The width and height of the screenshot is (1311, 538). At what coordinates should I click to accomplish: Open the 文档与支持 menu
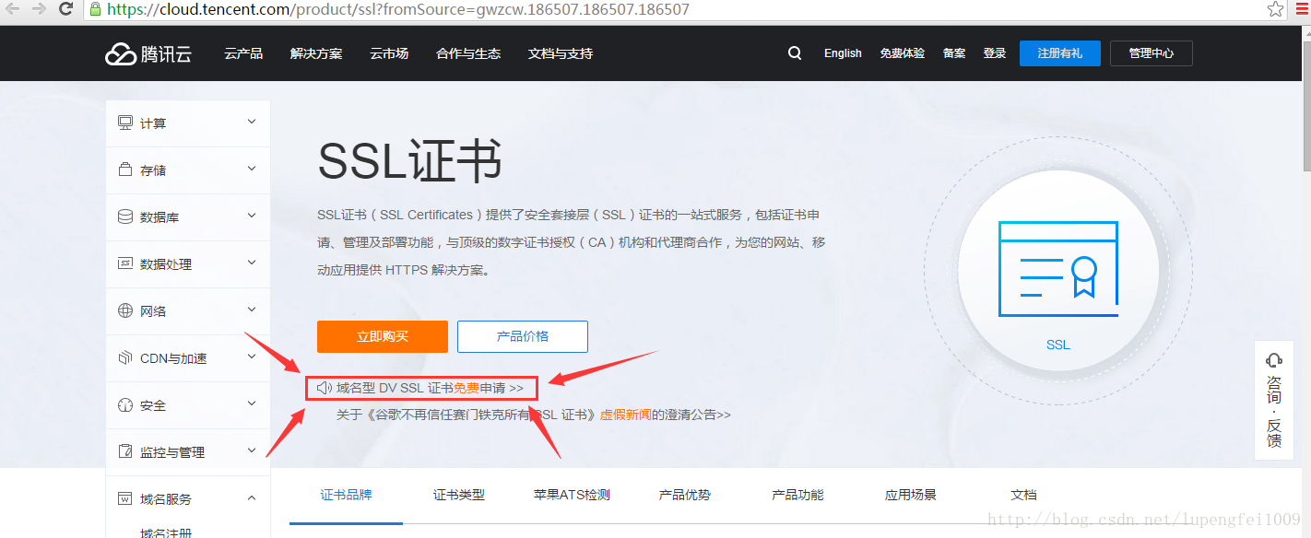561,53
